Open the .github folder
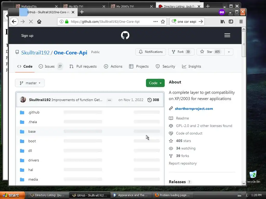 click(x=34, y=112)
